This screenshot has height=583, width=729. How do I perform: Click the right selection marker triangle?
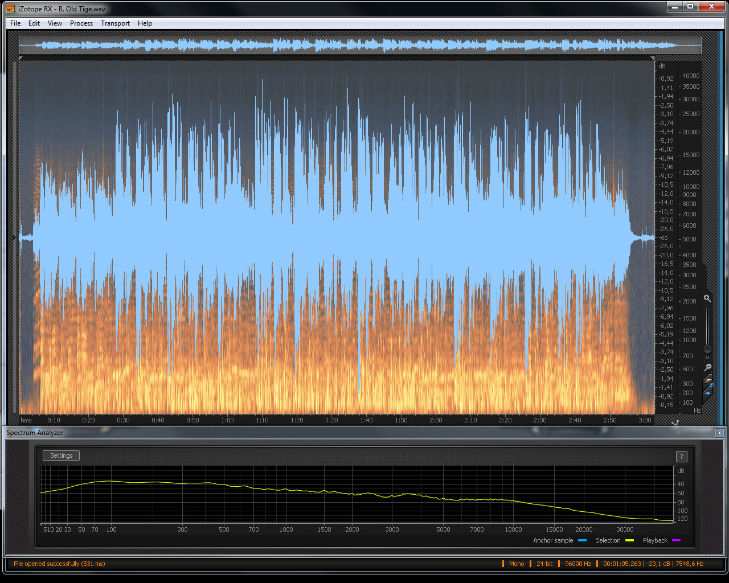point(653,58)
